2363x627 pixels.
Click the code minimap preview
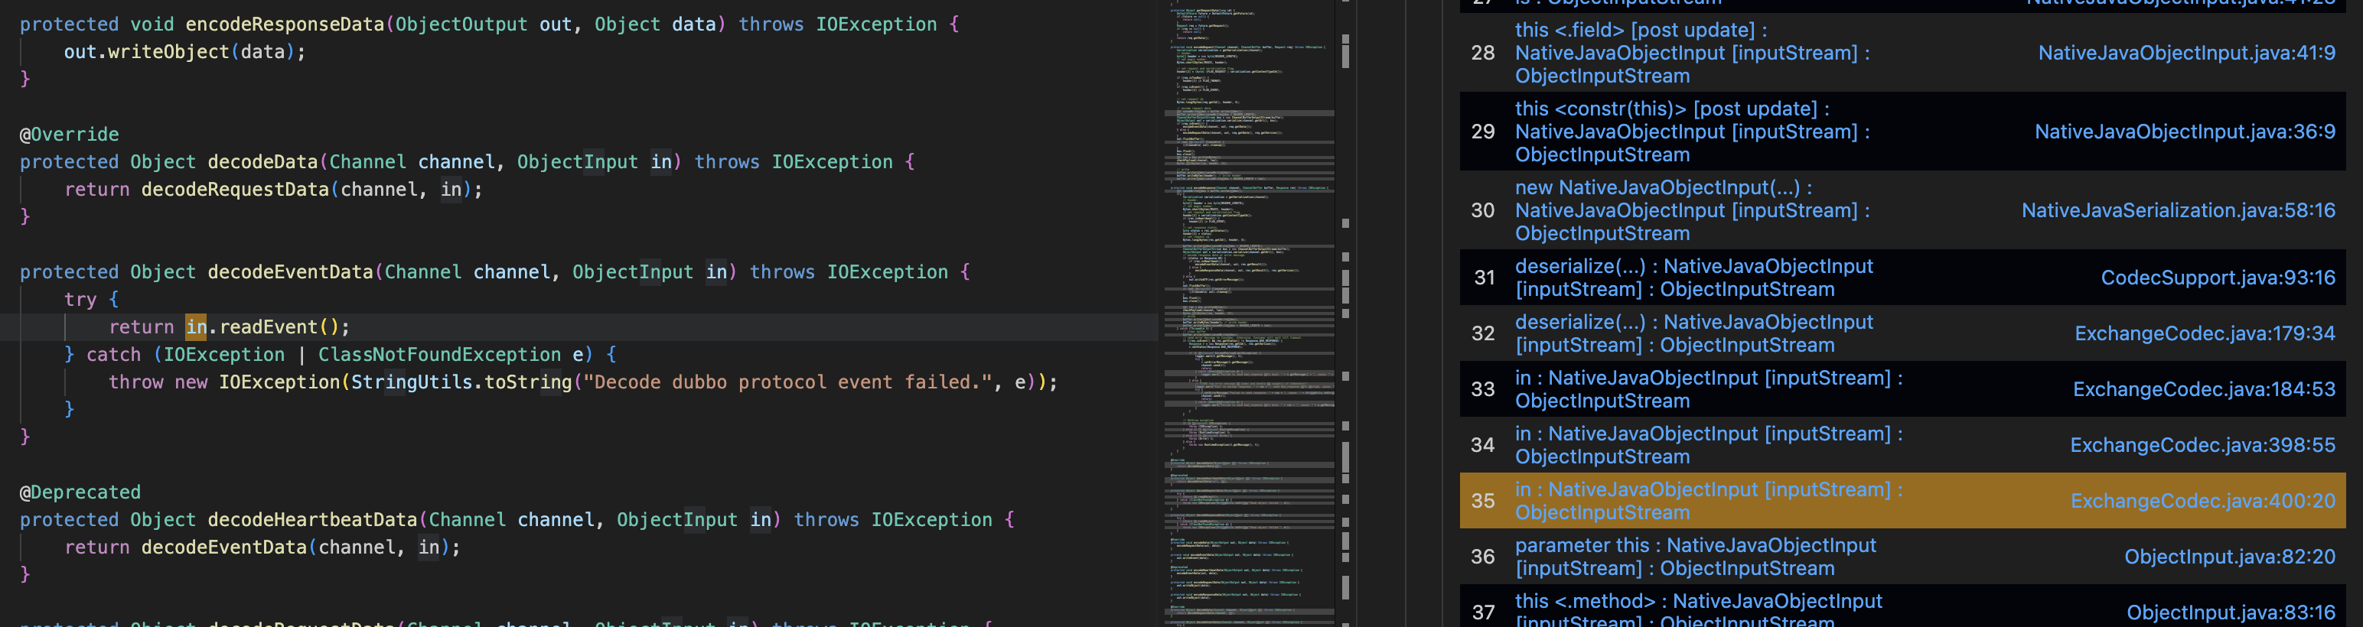tap(1250, 313)
